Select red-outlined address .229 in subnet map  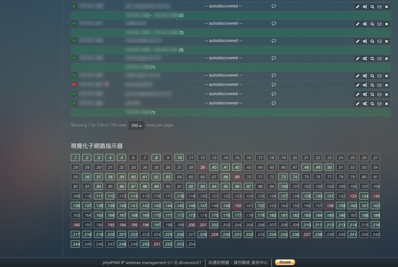(214, 234)
